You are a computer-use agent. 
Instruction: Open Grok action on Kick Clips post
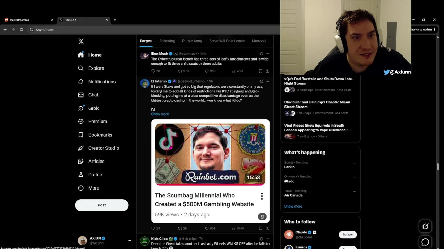pyautogui.click(x=261, y=239)
